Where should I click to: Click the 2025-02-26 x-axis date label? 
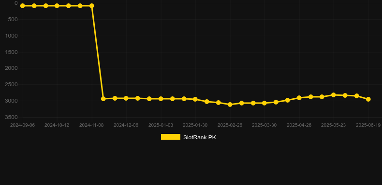[x=230, y=125]
